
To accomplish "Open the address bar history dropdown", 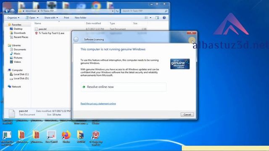I will tap(113, 11).
